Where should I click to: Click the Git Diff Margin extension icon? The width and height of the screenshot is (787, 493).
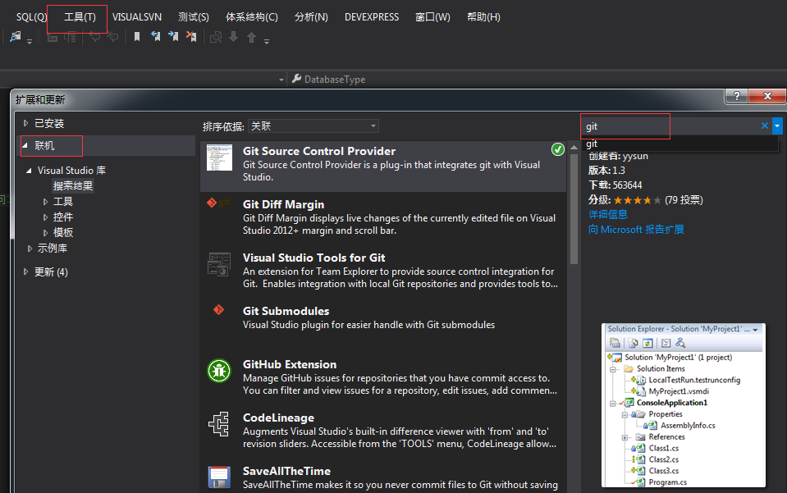218,203
